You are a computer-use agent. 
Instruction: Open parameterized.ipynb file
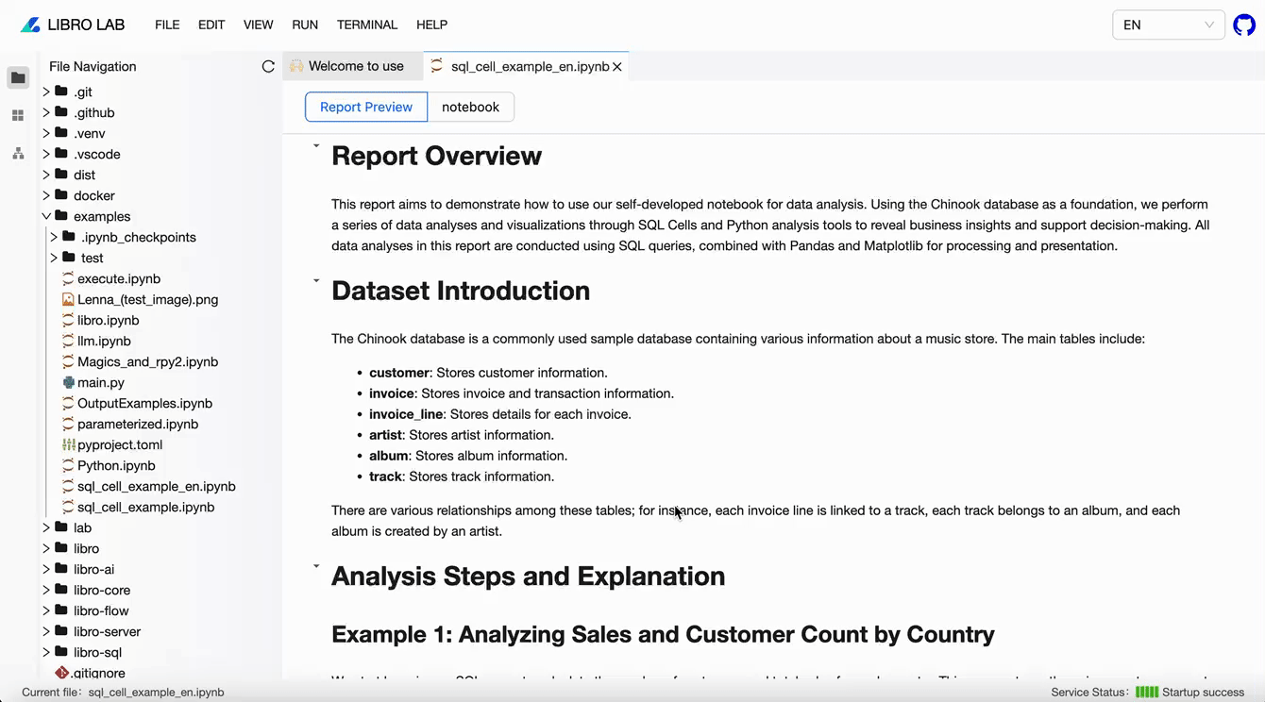(138, 424)
